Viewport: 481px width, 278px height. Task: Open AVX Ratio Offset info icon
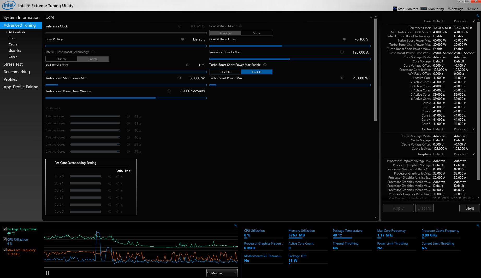188,65
